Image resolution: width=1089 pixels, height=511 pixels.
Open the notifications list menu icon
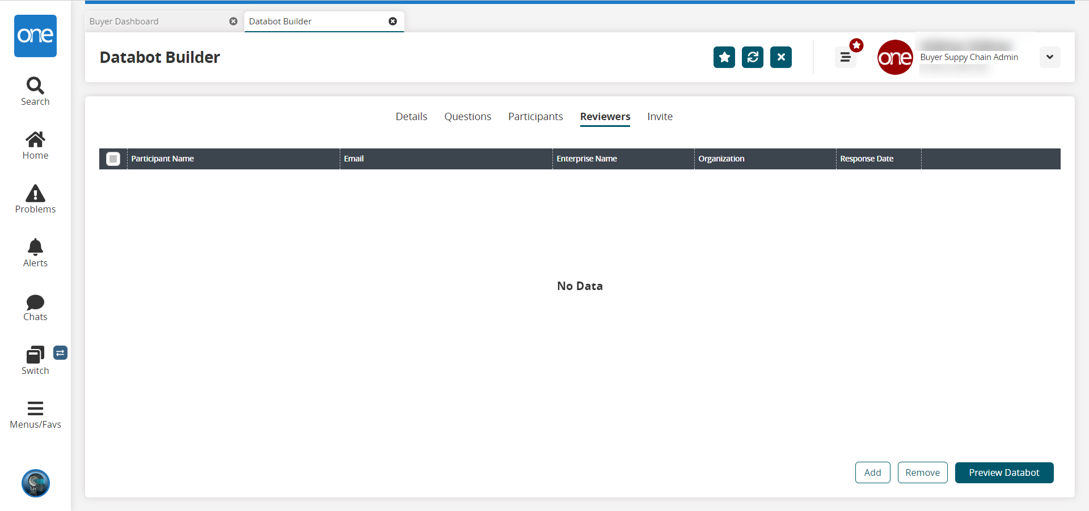click(x=846, y=57)
